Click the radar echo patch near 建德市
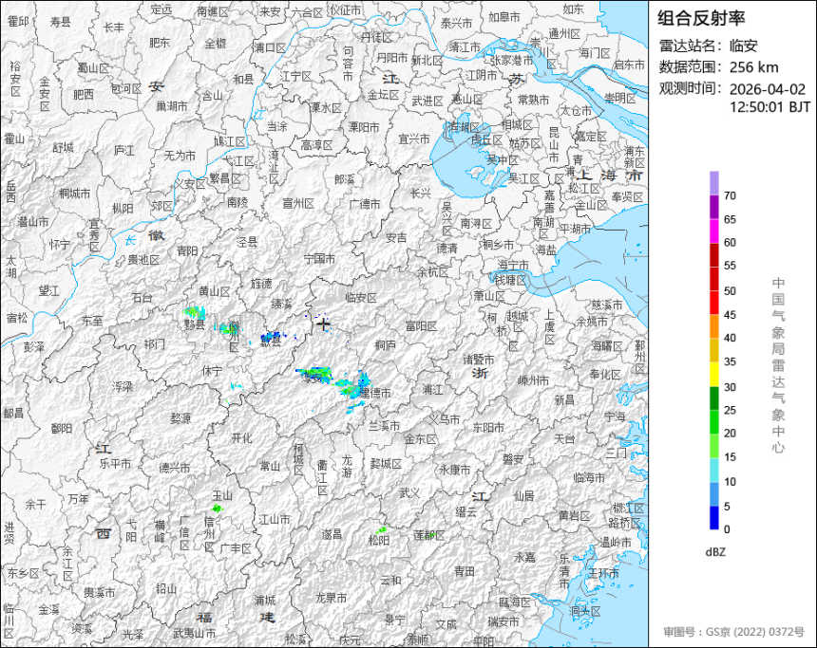The width and height of the screenshot is (817, 648). (x=362, y=382)
